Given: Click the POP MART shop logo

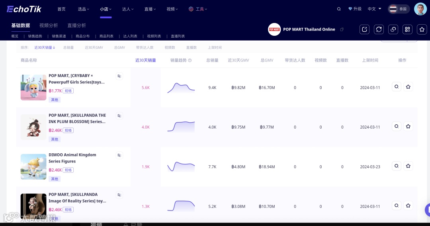Looking at the screenshot, I should pos(274,29).
